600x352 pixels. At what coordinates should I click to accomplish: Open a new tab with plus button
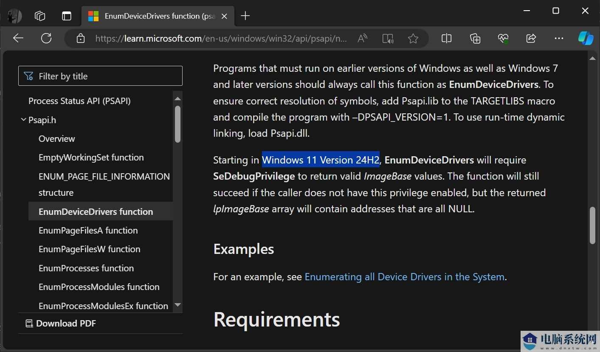(245, 16)
